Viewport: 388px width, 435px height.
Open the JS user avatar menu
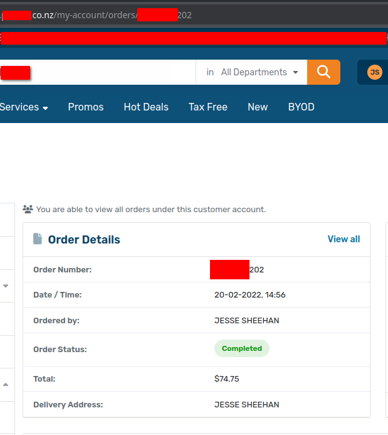pyautogui.click(x=374, y=72)
